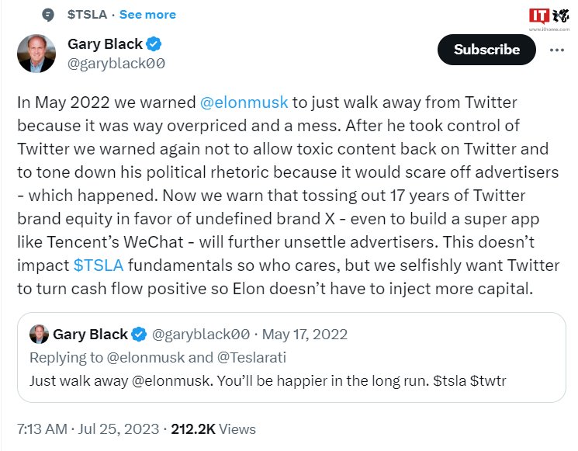Image resolution: width=578 pixels, height=451 pixels.
Task: Click the May 17, 2022 quoted date
Action: pos(304,335)
